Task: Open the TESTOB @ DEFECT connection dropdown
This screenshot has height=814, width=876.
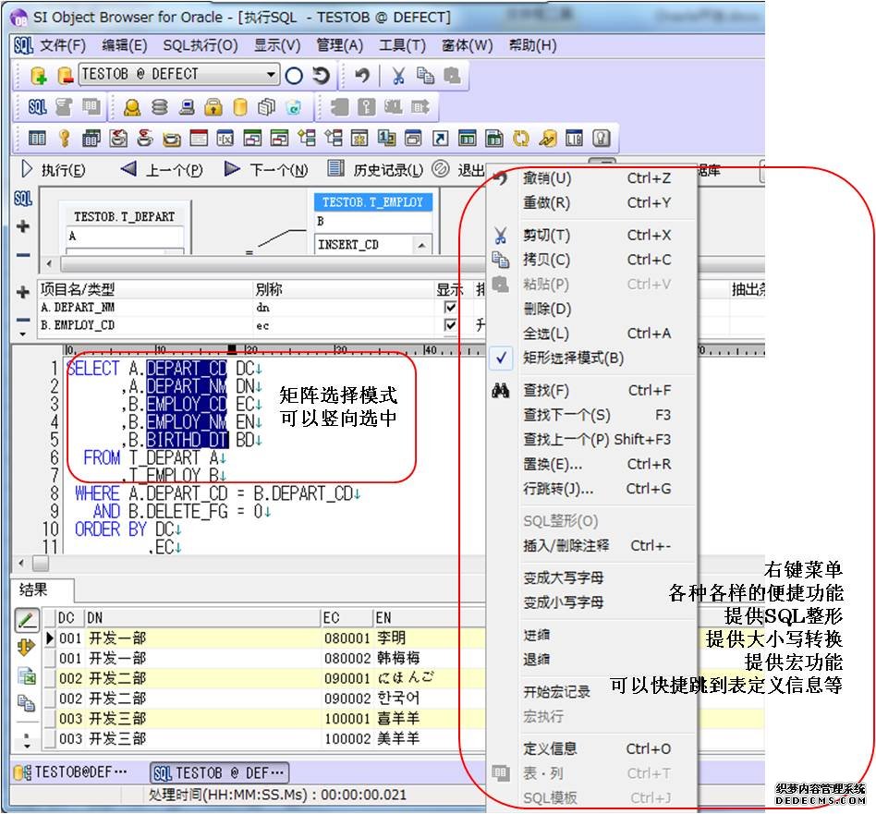Action: coord(271,75)
